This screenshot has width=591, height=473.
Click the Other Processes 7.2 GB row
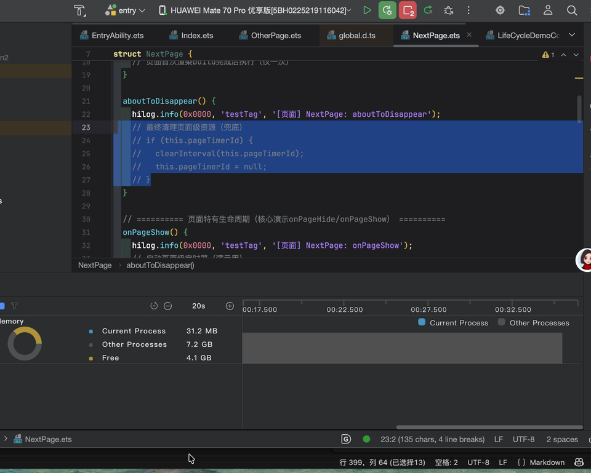pos(151,344)
